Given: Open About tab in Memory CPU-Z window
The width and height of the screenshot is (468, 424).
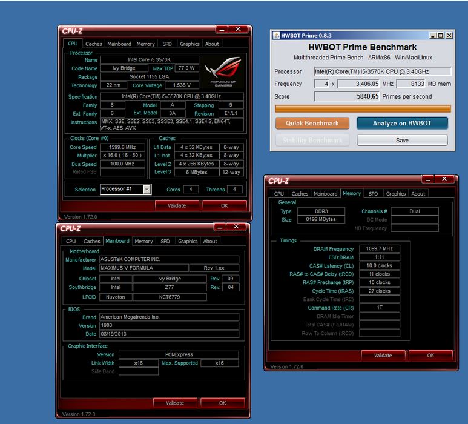Looking at the screenshot, I should pyautogui.click(x=418, y=193).
